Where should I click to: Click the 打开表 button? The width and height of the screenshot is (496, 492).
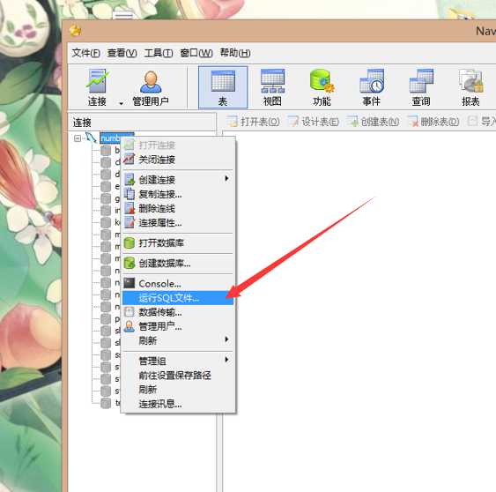coord(254,122)
